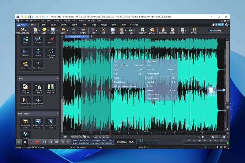Collapse the Tools panel section
245x163 pixels.
[x=57, y=79]
